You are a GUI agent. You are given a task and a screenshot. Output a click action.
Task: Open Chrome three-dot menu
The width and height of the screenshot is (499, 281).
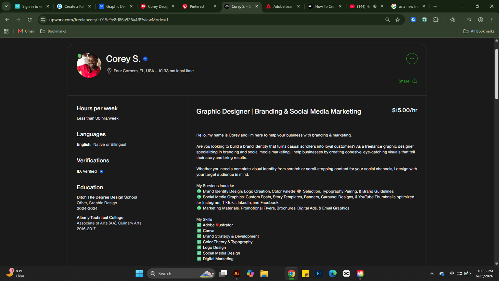(492, 20)
